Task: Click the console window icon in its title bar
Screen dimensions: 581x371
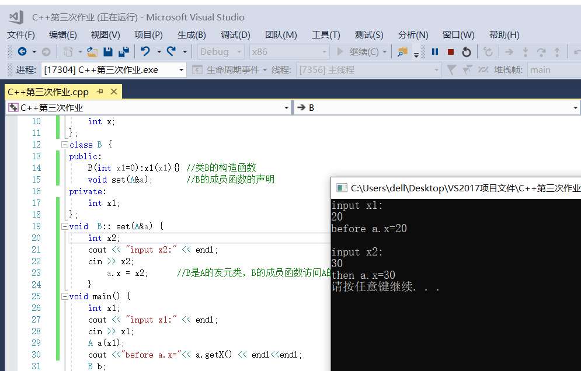Action: click(x=341, y=188)
